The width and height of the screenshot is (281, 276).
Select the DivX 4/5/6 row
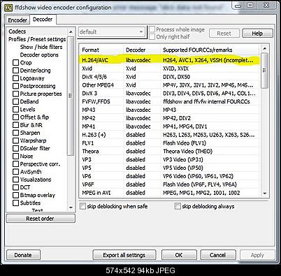[169, 77]
